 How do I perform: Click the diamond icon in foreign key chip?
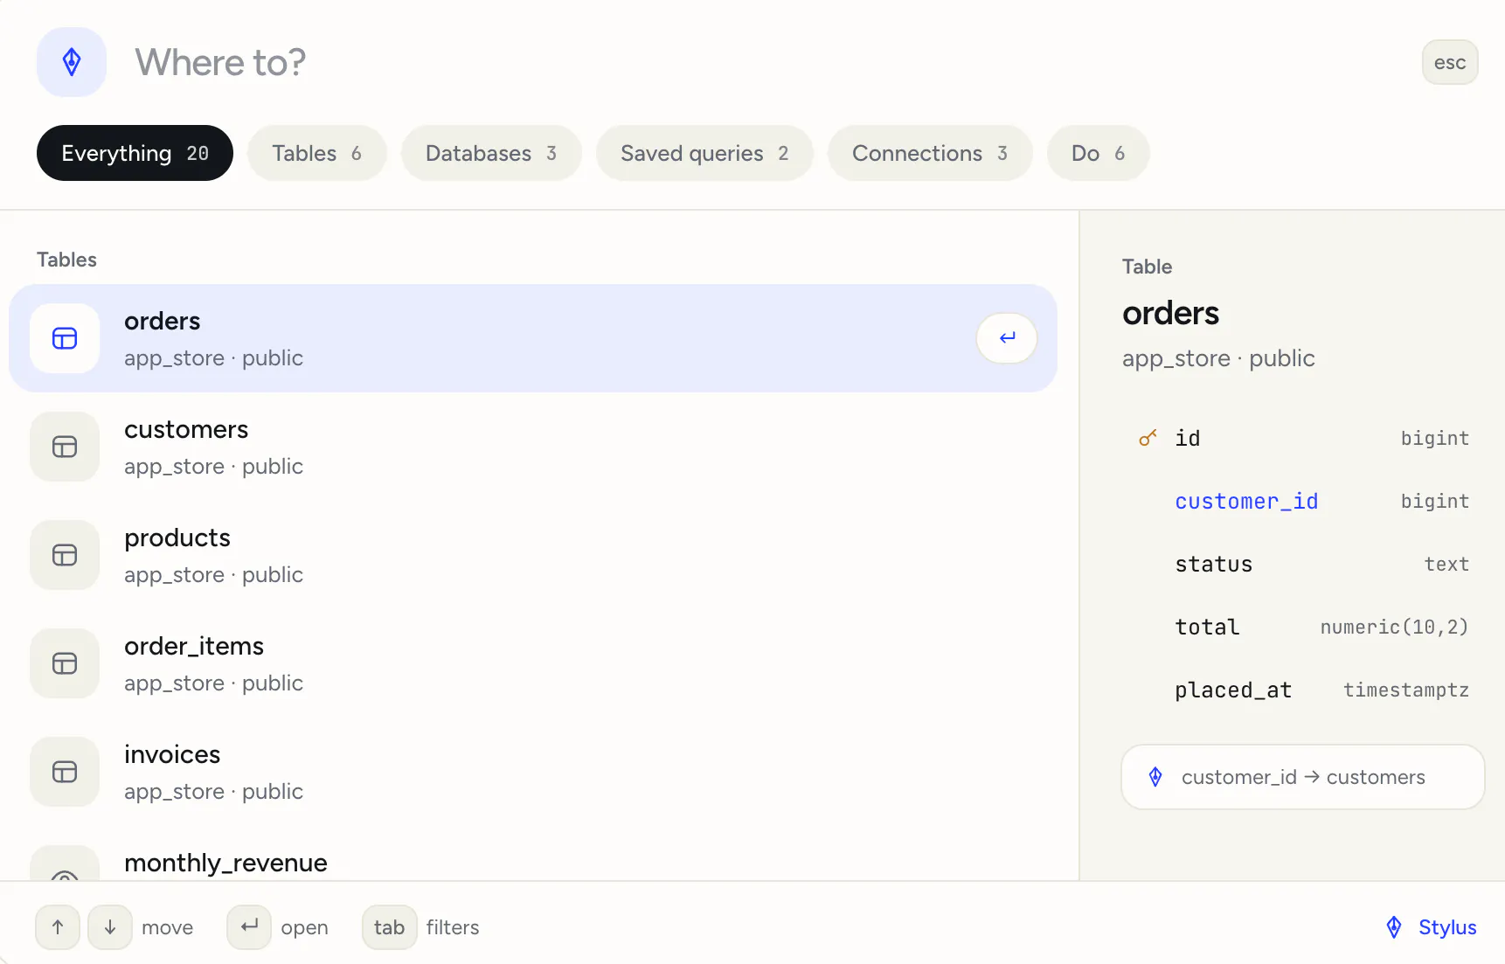[x=1155, y=777]
